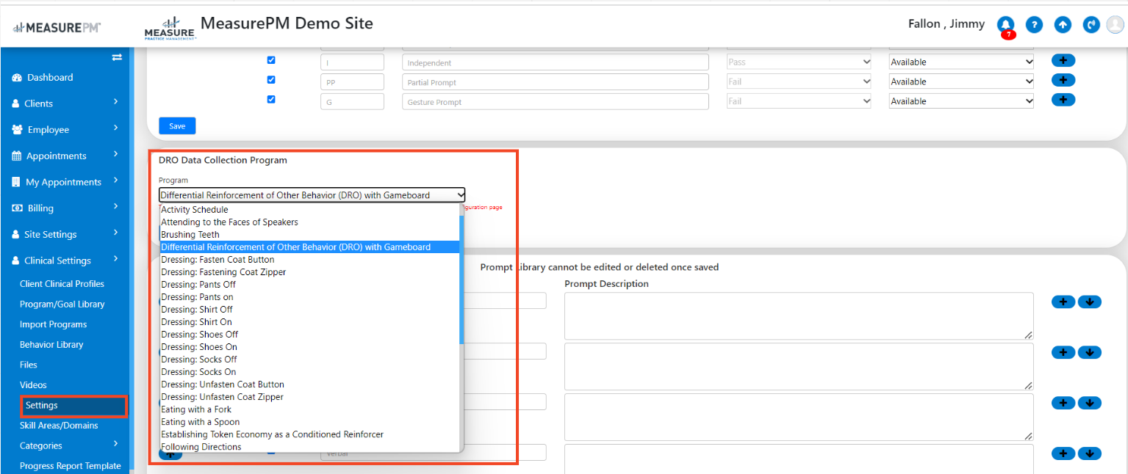This screenshot has height=474, width=1128.
Task: Click the Appointments calendar icon
Action: [x=17, y=156]
